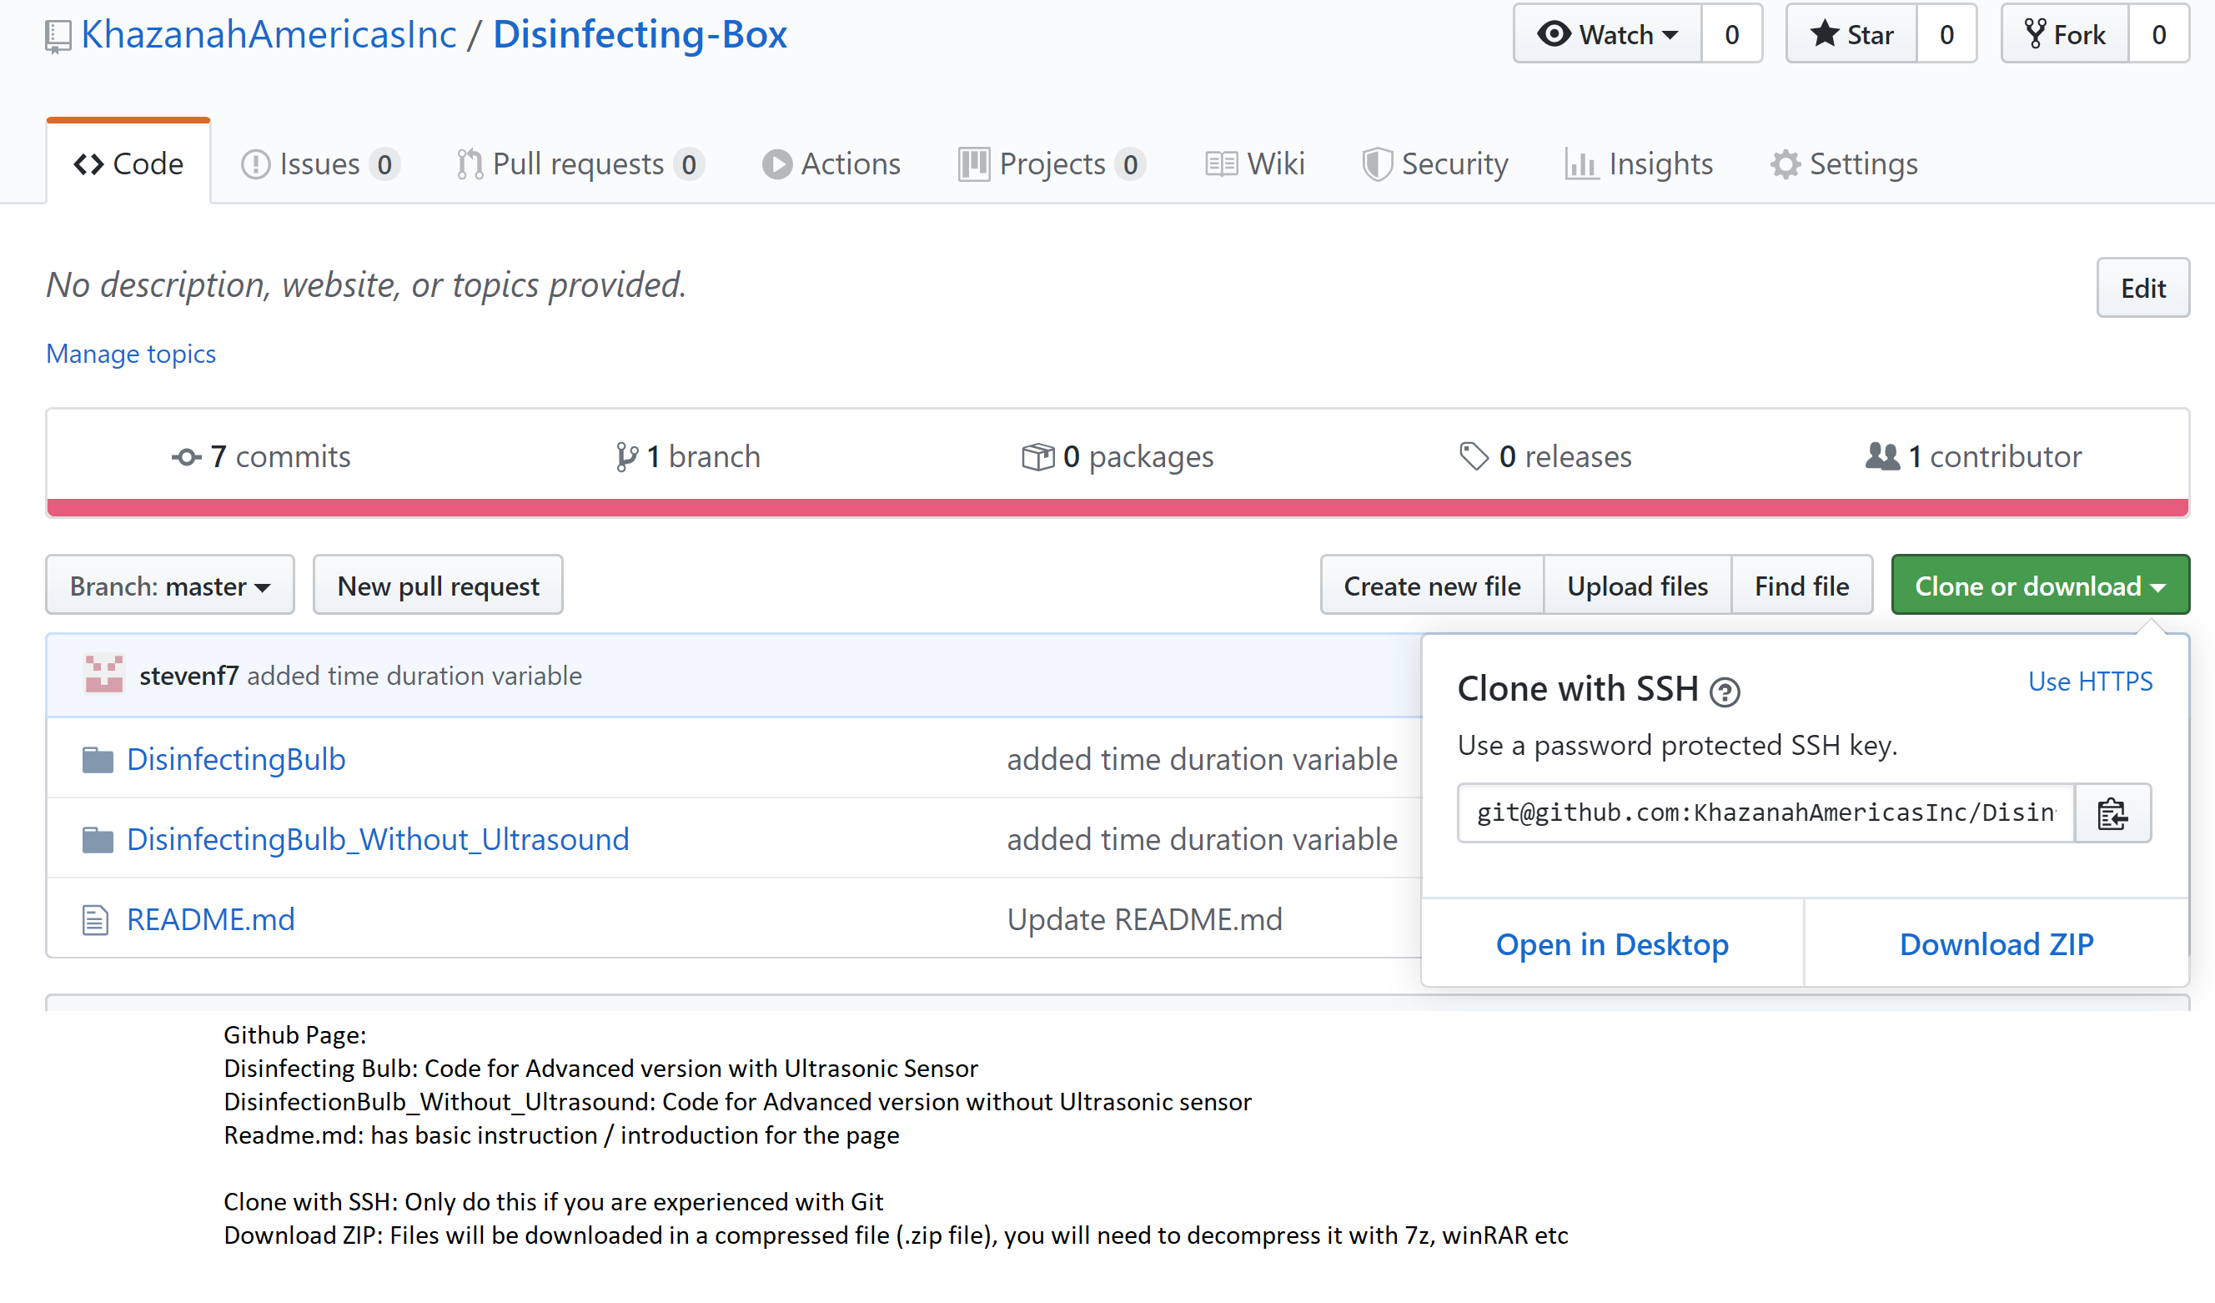Switch to the Issues tab

point(321,164)
